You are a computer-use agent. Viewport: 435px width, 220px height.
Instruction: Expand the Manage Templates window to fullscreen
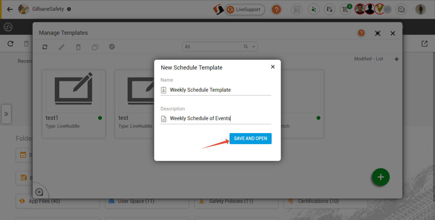pyautogui.click(x=378, y=33)
